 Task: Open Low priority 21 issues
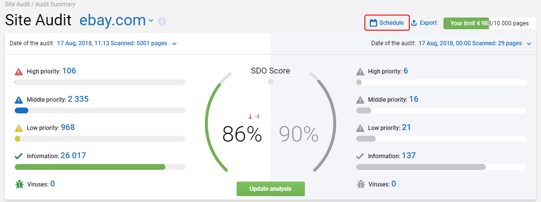[x=406, y=128]
